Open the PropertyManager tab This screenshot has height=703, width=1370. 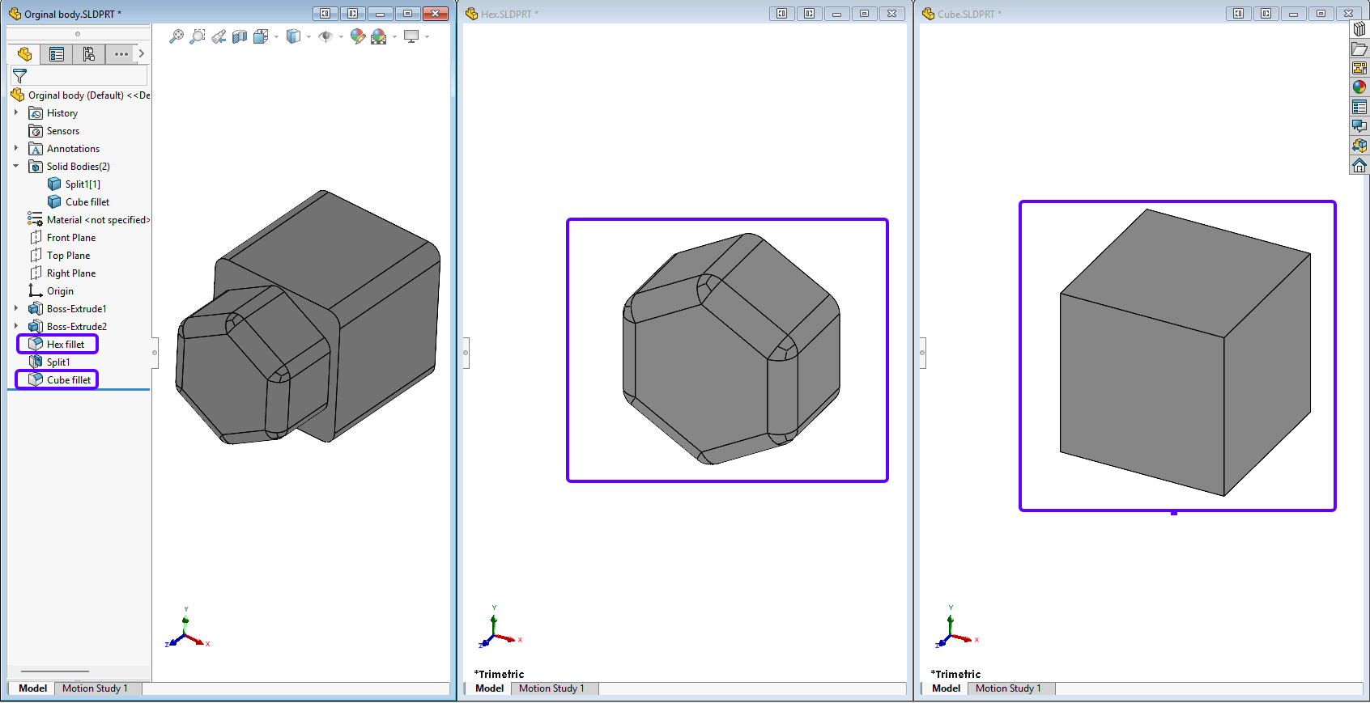coord(57,54)
